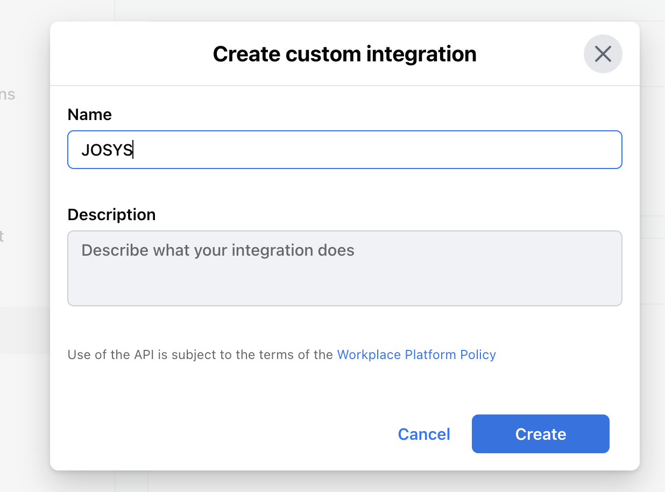The width and height of the screenshot is (665, 492).
Task: Click empty space right of JOSYS in Name field
Action: click(377, 150)
